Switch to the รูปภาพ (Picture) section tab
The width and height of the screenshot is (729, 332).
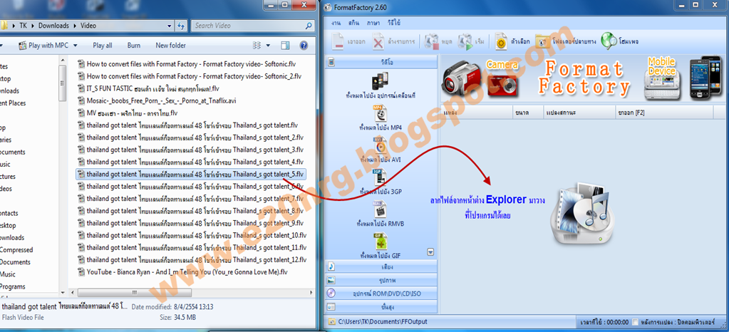click(381, 281)
